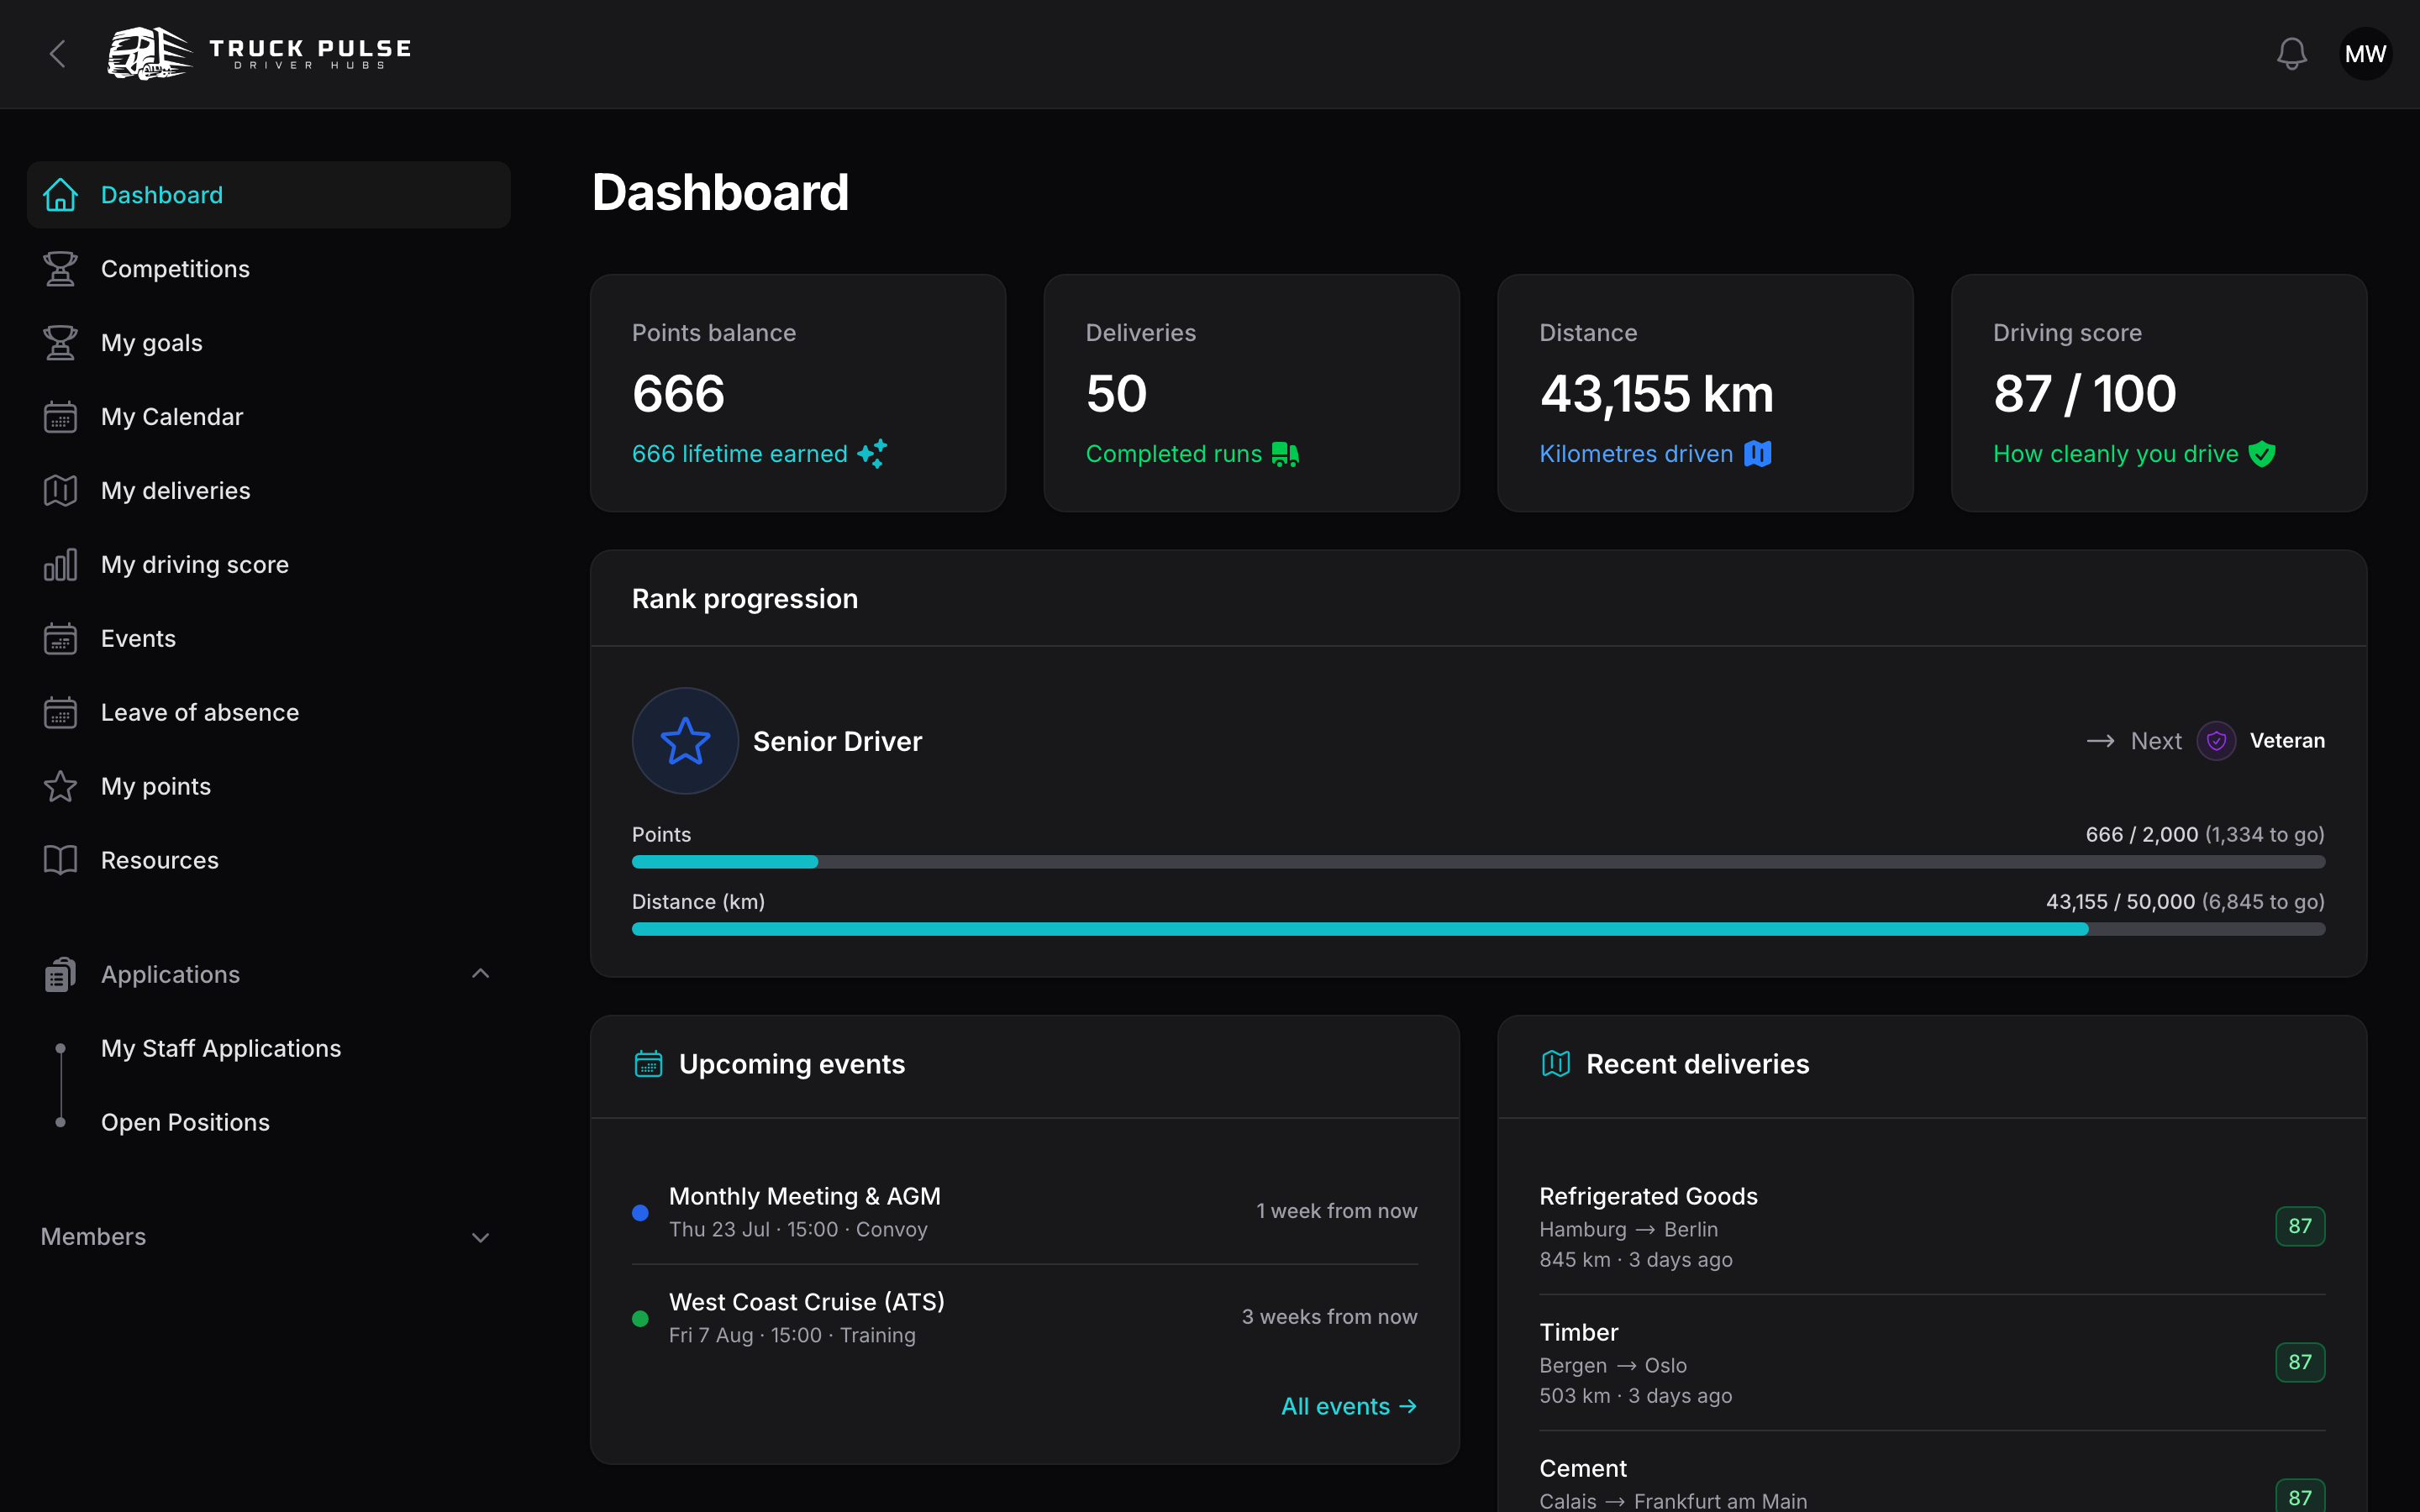Click the 6,845 to go distance text
The height and width of the screenshot is (1512, 2420).
click(x=2262, y=902)
